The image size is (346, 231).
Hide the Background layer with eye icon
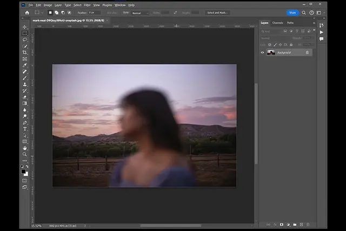point(262,52)
